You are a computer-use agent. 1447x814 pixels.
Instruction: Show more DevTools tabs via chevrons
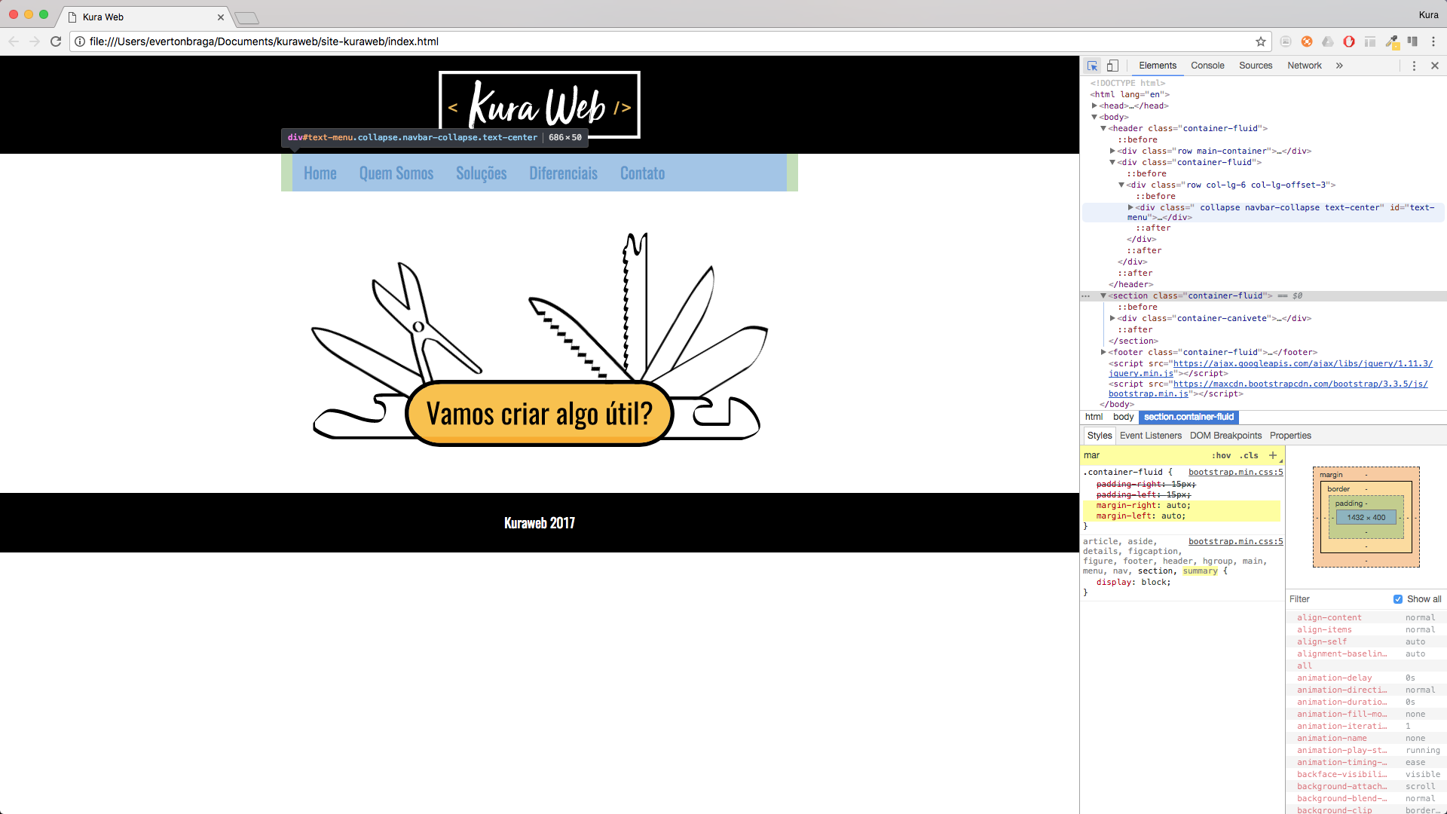[1339, 66]
